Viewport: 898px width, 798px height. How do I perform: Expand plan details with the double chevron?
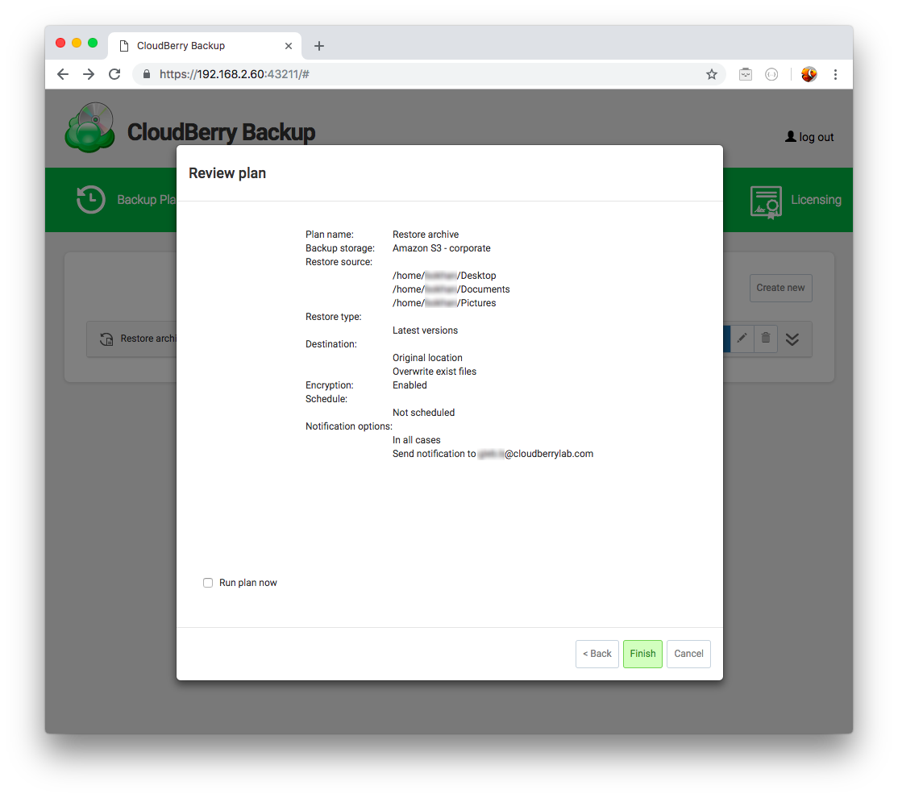point(792,339)
